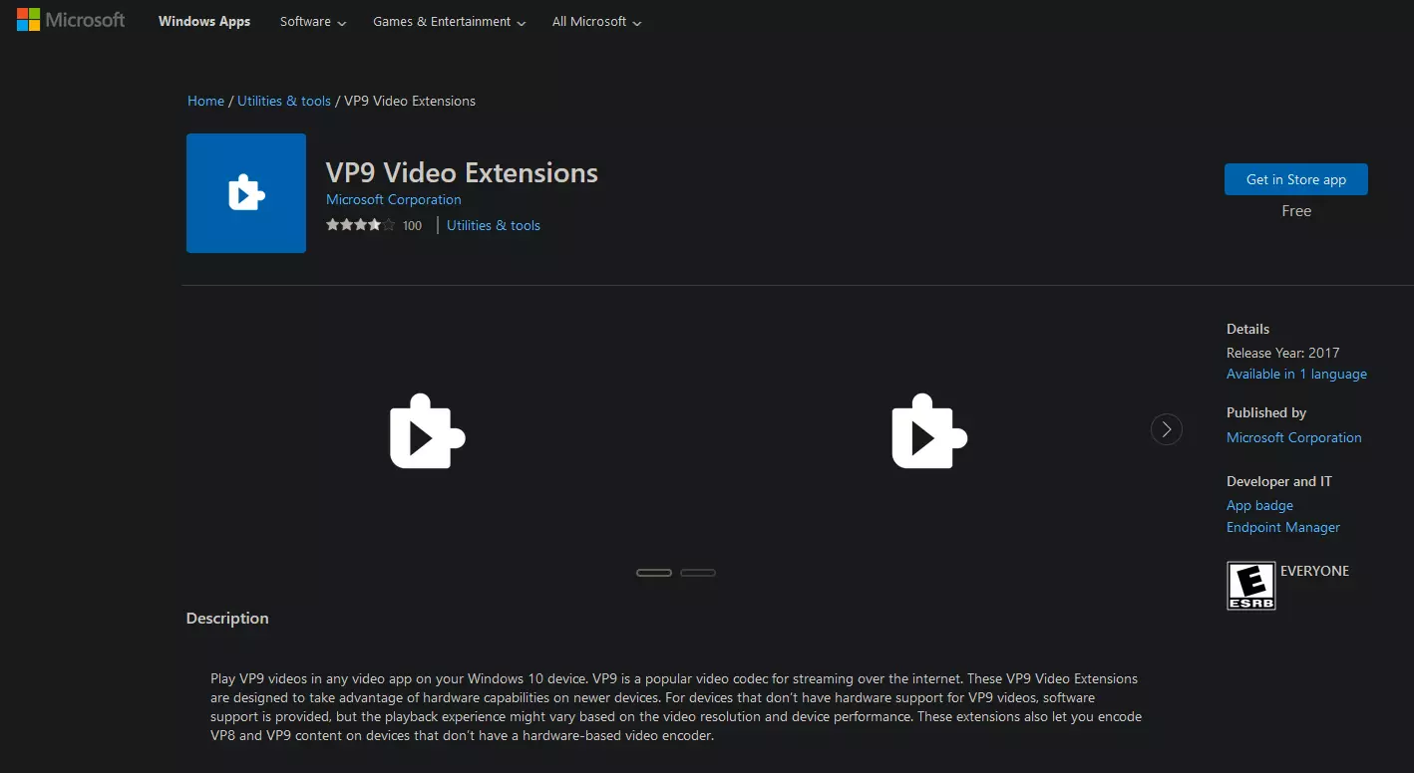Expand the Software dropdown menu
Image resolution: width=1414 pixels, height=773 pixels.
click(313, 22)
